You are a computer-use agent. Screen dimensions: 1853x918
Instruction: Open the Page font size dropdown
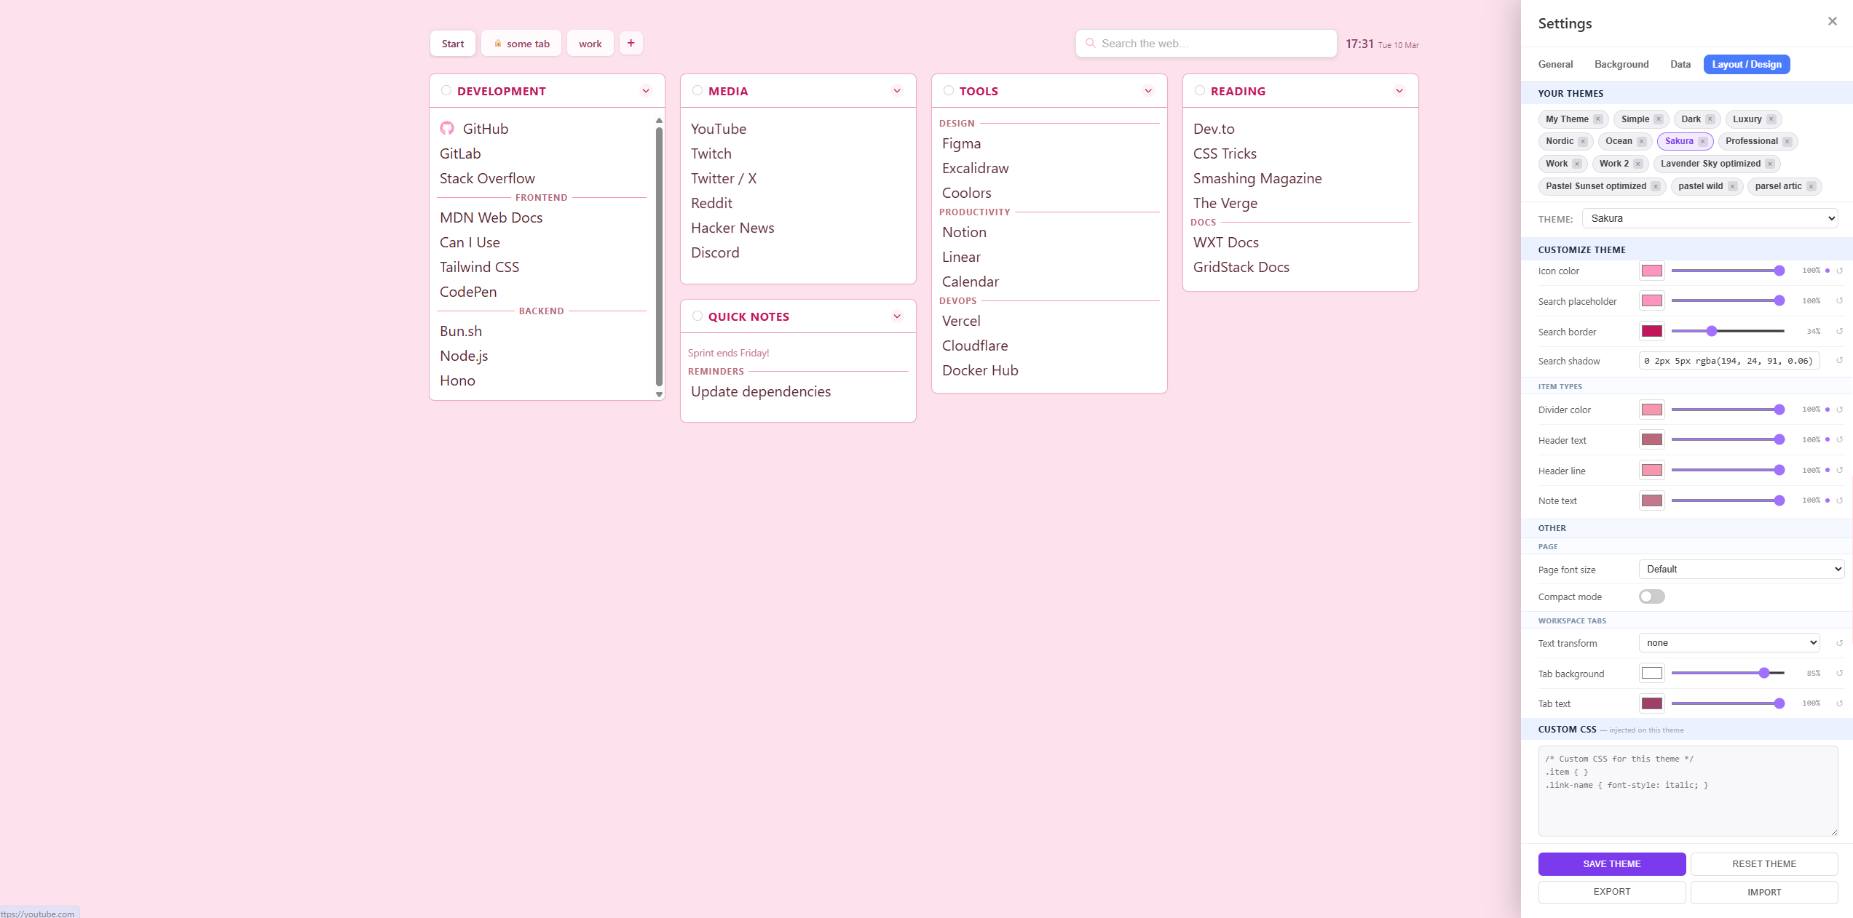coord(1741,569)
